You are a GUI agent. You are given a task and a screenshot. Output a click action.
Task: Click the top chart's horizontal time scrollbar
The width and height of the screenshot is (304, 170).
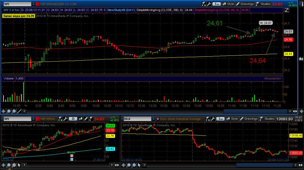[x=255, y=111]
